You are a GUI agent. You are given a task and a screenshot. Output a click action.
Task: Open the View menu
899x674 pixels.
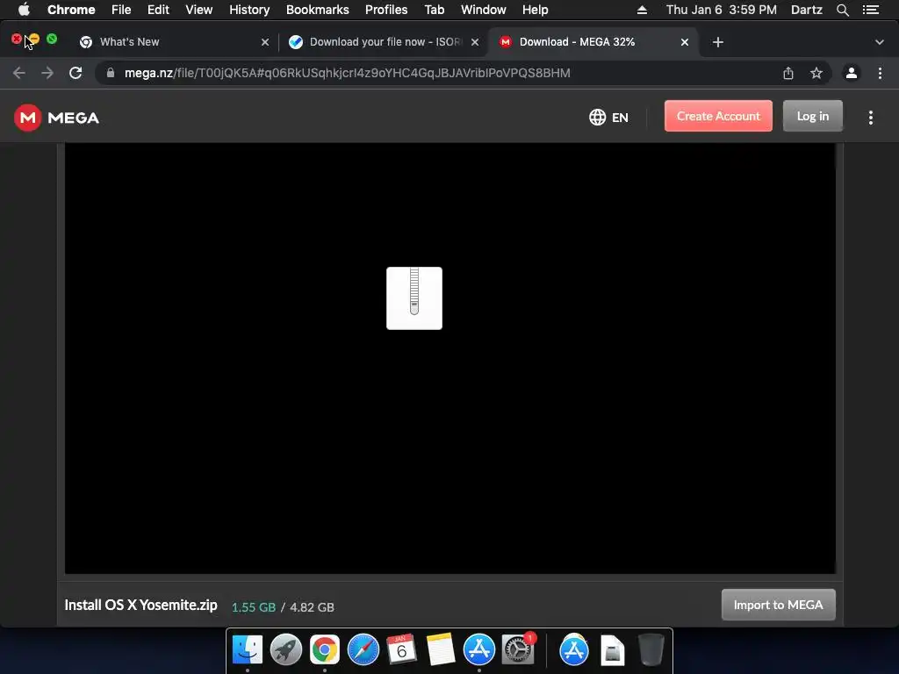(199, 10)
